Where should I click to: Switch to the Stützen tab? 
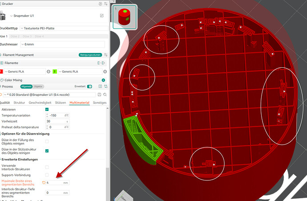pyautogui.click(x=61, y=103)
